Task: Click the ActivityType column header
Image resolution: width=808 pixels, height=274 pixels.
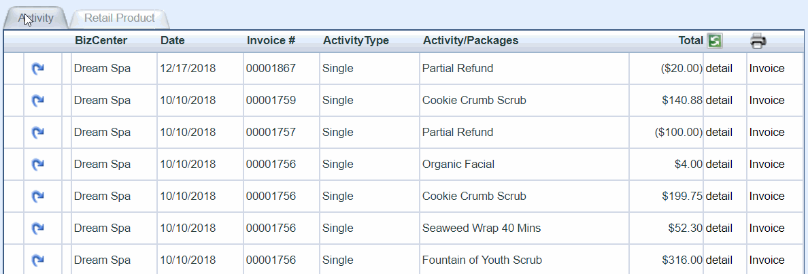Action: point(356,41)
